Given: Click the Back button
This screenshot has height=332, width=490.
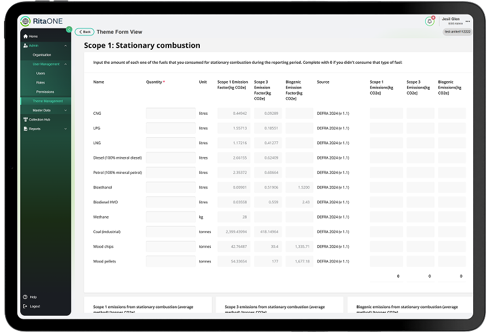Looking at the screenshot, I should [84, 32].
